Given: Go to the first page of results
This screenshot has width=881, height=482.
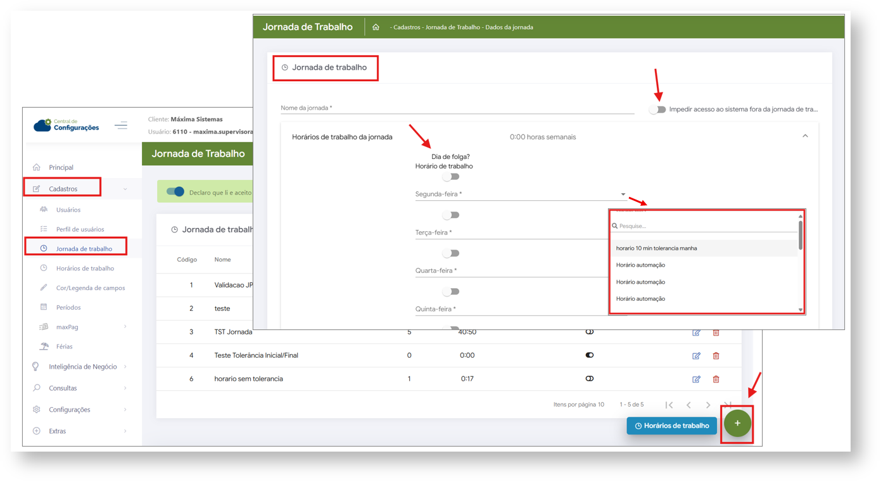Looking at the screenshot, I should coord(669,405).
